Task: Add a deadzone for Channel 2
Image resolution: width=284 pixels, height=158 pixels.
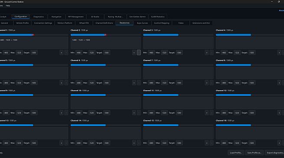Action: point(134,53)
